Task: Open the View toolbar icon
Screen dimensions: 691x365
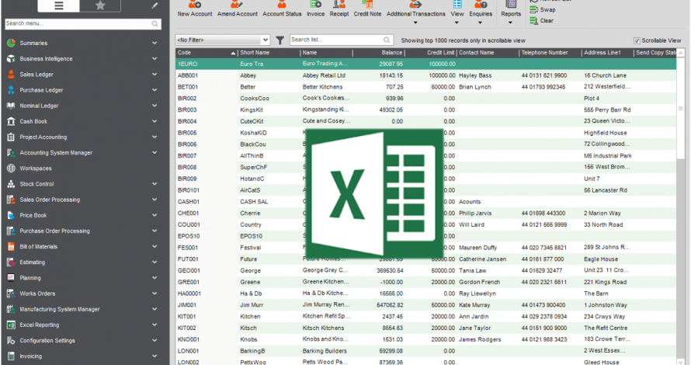Action: click(457, 5)
